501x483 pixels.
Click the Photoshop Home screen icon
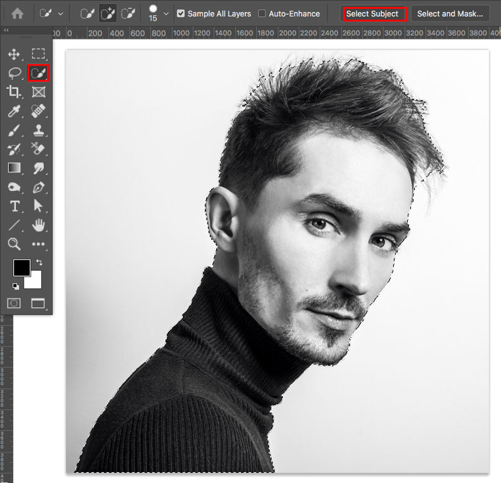[x=16, y=13]
